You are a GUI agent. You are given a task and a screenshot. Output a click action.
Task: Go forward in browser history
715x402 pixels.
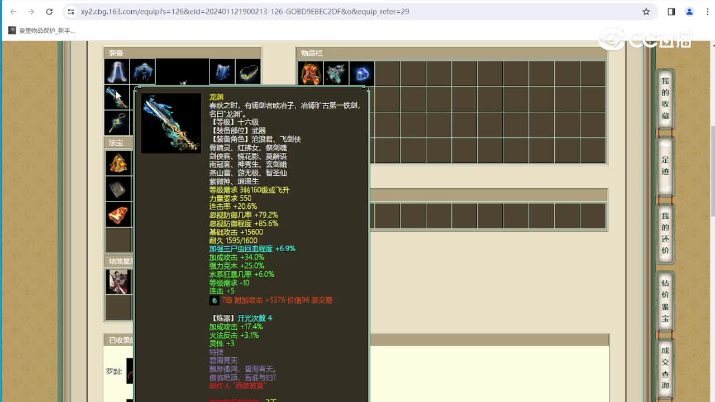[x=31, y=11]
